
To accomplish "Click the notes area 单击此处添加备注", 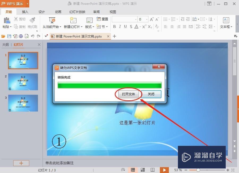I will click(59, 163).
